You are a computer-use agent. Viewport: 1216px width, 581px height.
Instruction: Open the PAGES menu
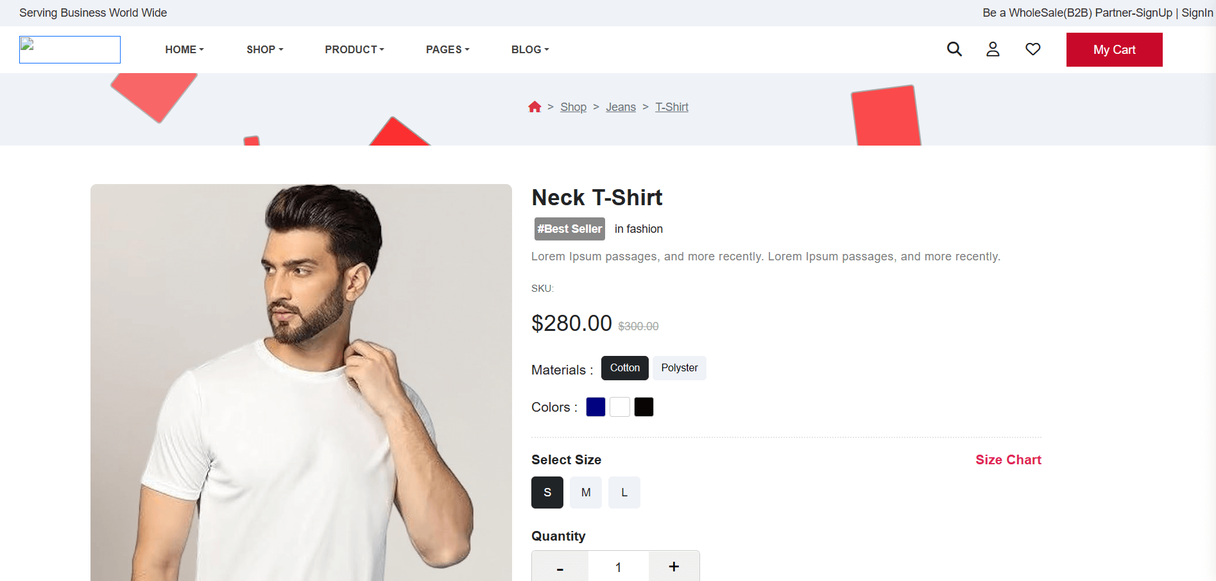pyautogui.click(x=447, y=49)
